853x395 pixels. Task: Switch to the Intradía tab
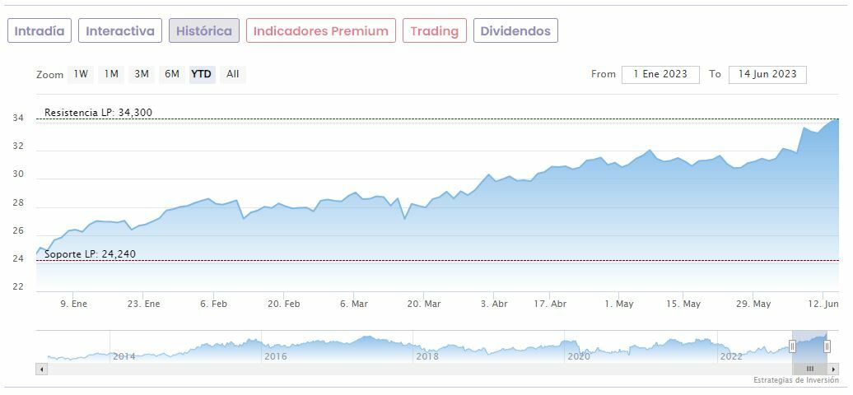click(40, 31)
